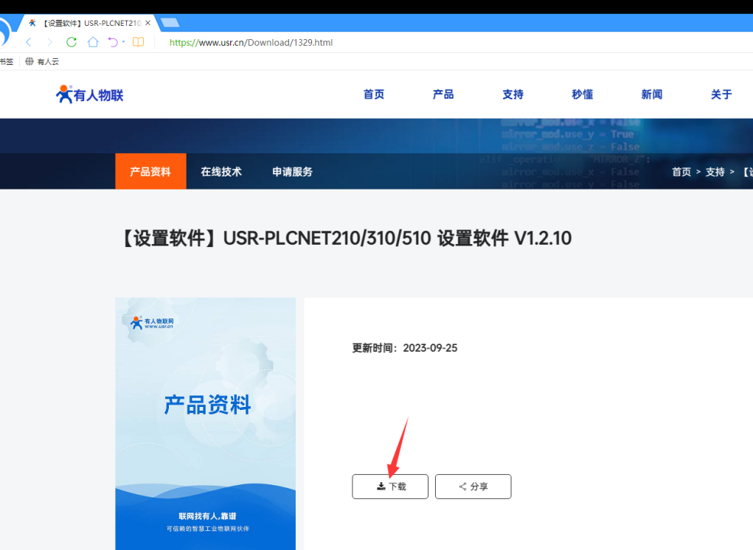This screenshot has width=753, height=550.
Task: Click the 分享 share button
Action: pyautogui.click(x=473, y=487)
